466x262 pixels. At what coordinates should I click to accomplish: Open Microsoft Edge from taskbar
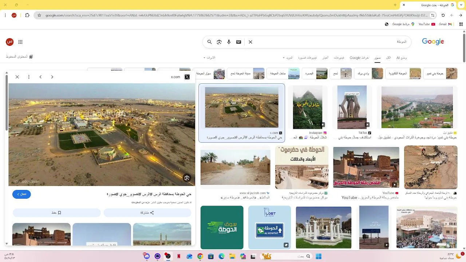[x=221, y=256]
